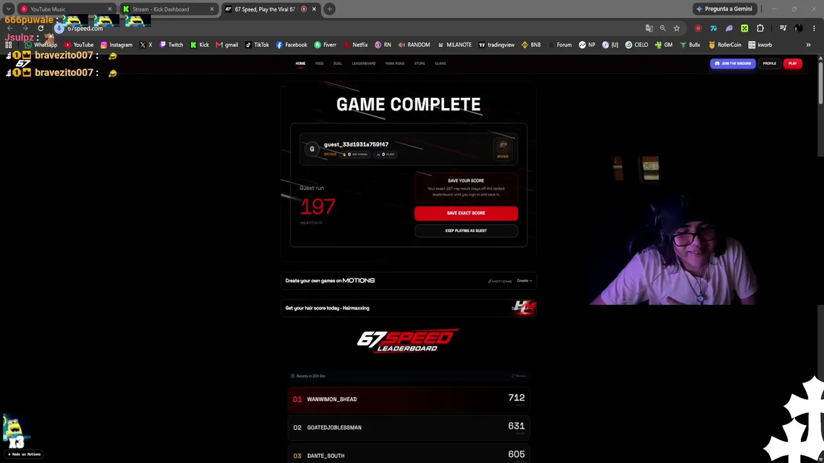This screenshot has height=463, width=824.
Task: Open the Bullx bookmark
Action: [689, 45]
